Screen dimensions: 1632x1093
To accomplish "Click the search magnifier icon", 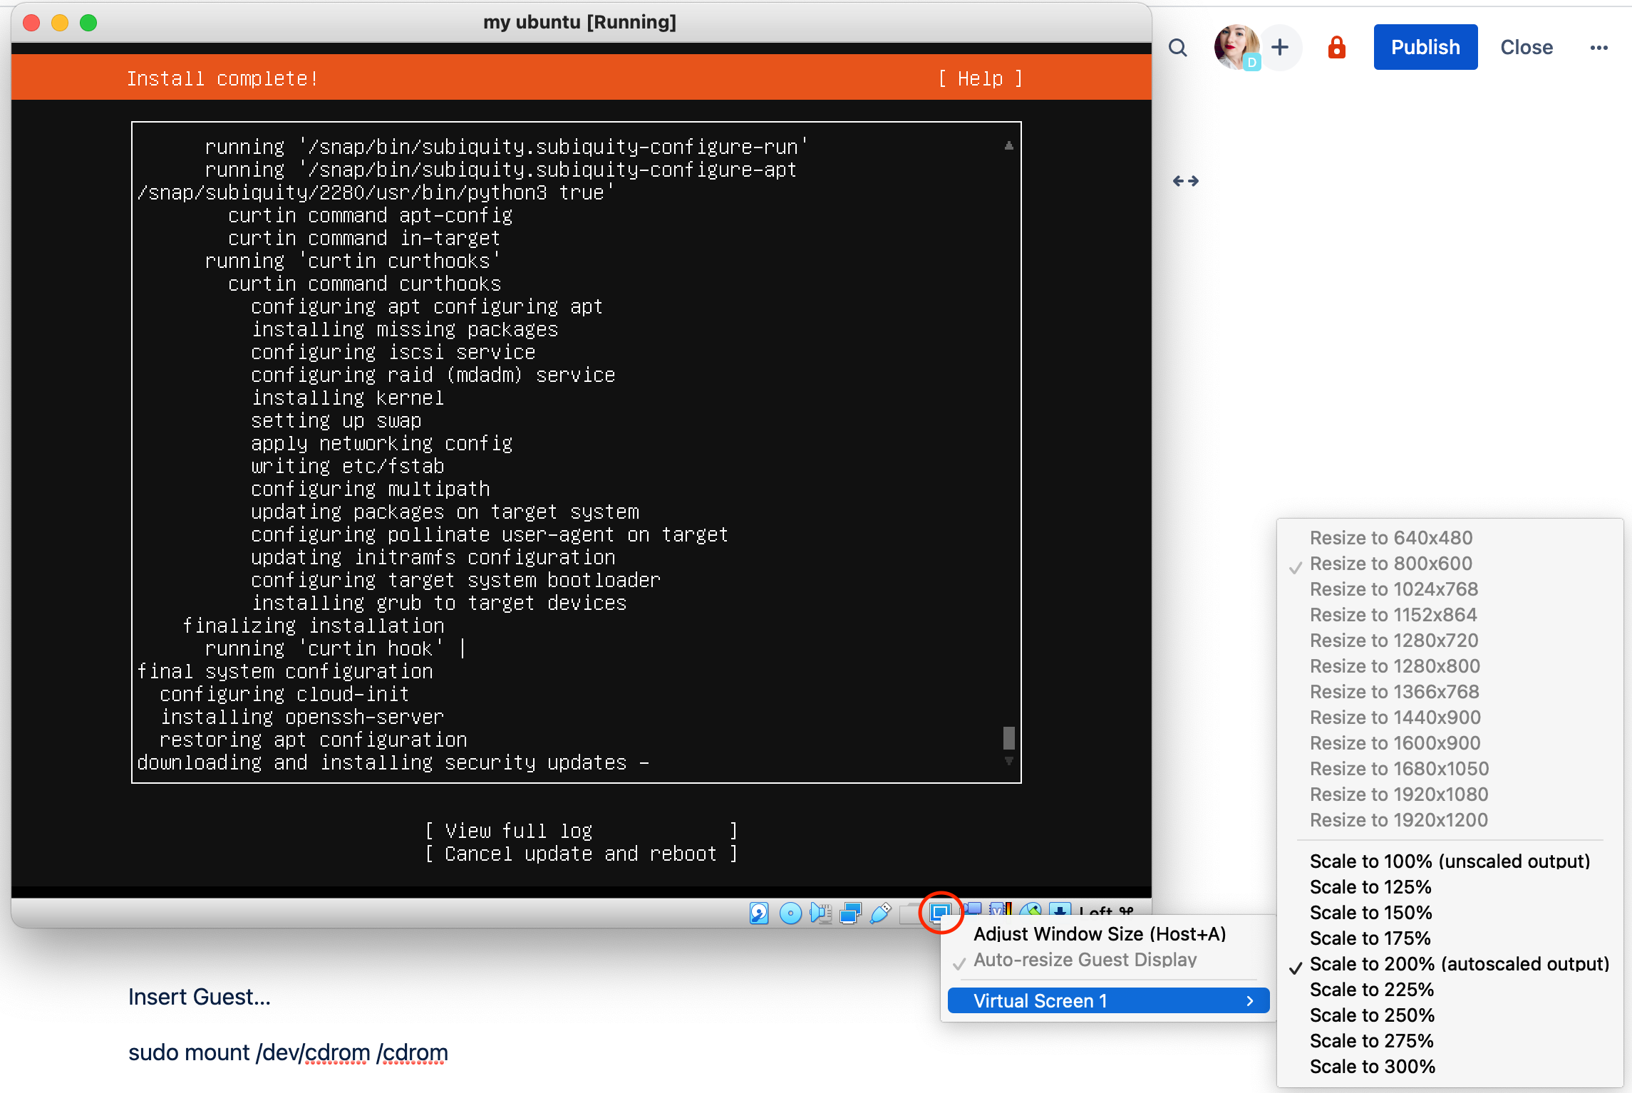I will [1178, 48].
